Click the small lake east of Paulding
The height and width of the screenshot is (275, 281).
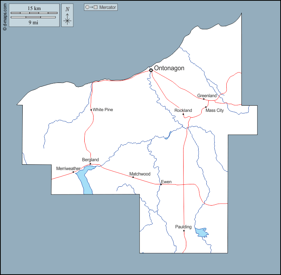point(202,232)
